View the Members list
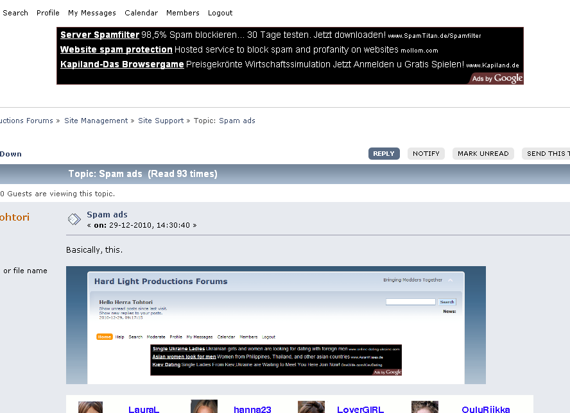The image size is (570, 413). [183, 13]
